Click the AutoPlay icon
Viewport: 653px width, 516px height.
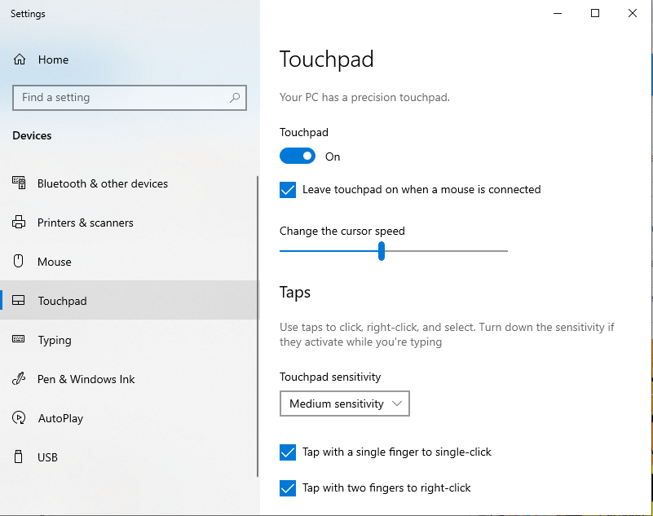[x=20, y=418]
